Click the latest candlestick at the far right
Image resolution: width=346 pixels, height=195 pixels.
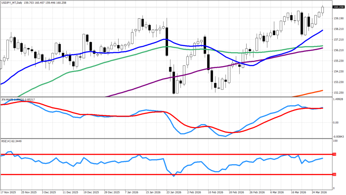pos(323,9)
